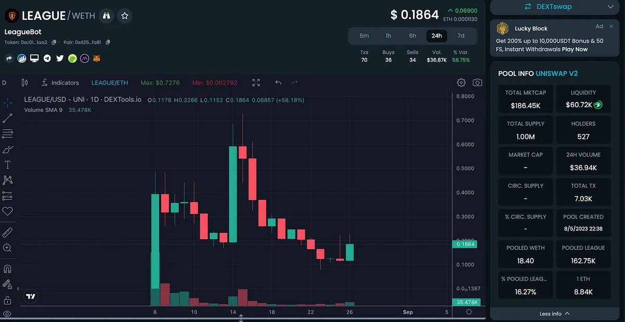Viewport: 625px width, 322px height.
Task: Select the 5m timeframe tab
Action: (x=364, y=36)
